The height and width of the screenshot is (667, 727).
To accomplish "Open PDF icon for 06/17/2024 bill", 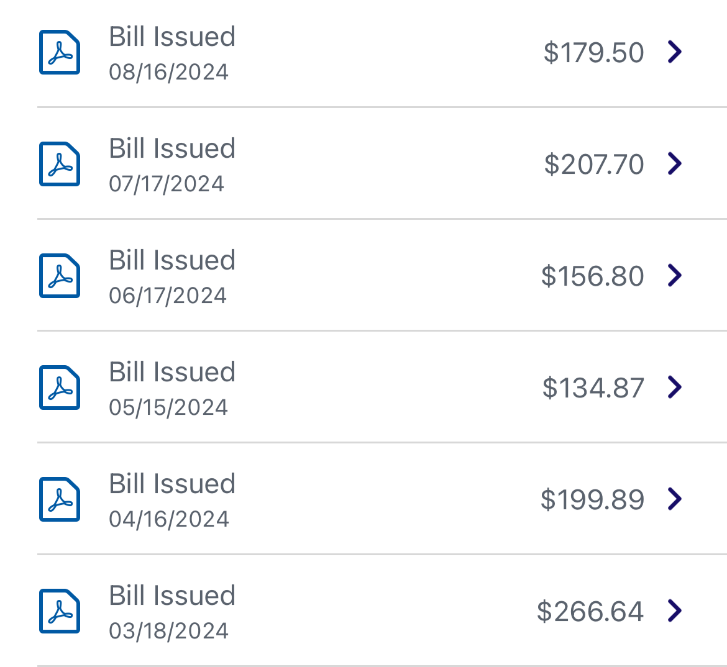I will click(60, 275).
